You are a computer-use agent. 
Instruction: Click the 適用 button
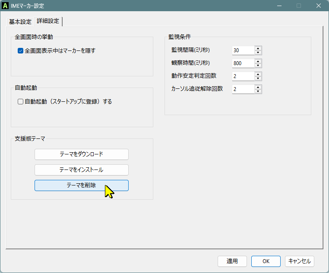(232, 261)
